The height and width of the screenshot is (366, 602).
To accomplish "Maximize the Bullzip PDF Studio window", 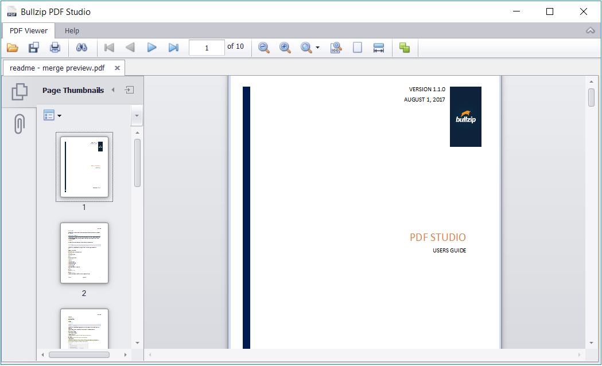I will click(x=549, y=11).
